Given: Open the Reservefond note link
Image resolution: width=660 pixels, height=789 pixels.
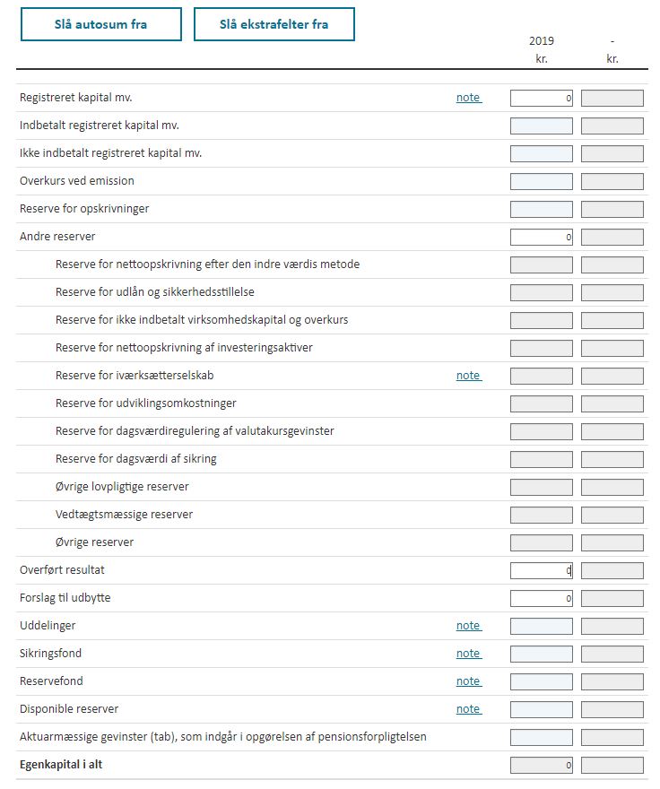Looking at the screenshot, I should tap(468, 681).
